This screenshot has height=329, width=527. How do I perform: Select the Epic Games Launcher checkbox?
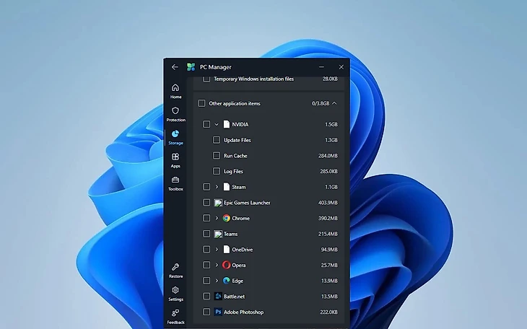point(207,203)
